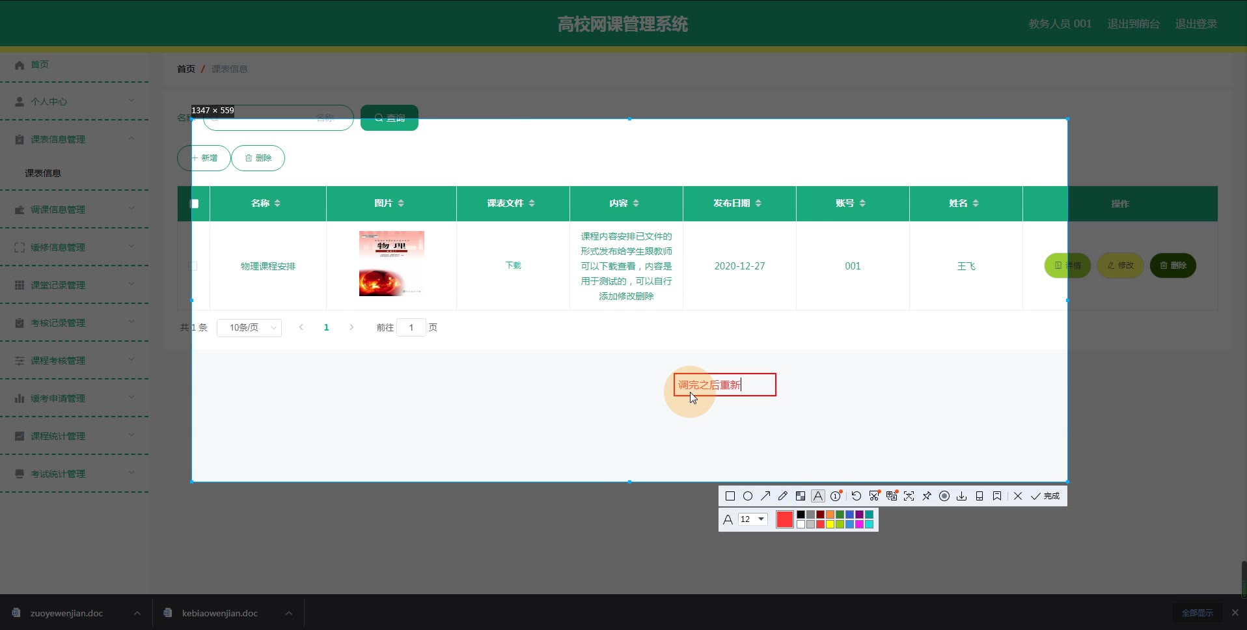The height and width of the screenshot is (630, 1247).
Task: Select the ellipse annotation tool
Action: (748, 496)
